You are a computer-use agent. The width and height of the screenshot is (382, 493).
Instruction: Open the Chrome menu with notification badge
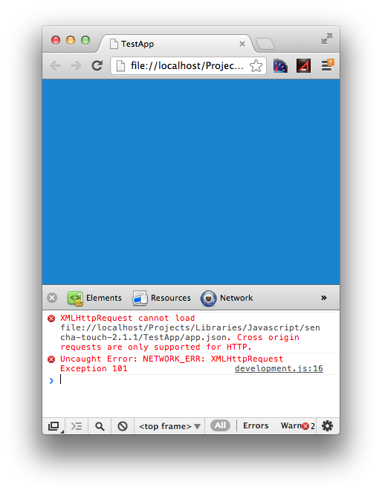tap(327, 65)
